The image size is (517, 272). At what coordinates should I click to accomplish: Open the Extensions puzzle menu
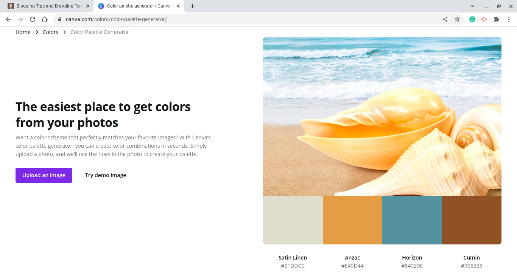(x=497, y=19)
